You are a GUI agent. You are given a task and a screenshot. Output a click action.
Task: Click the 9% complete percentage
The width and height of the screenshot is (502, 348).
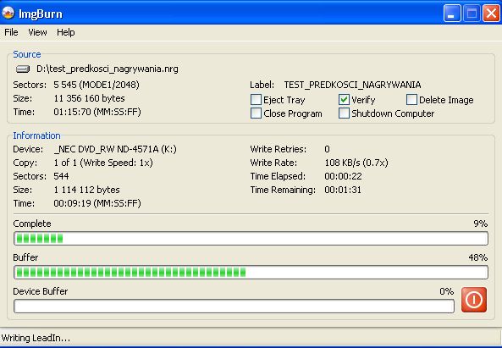[481, 224]
